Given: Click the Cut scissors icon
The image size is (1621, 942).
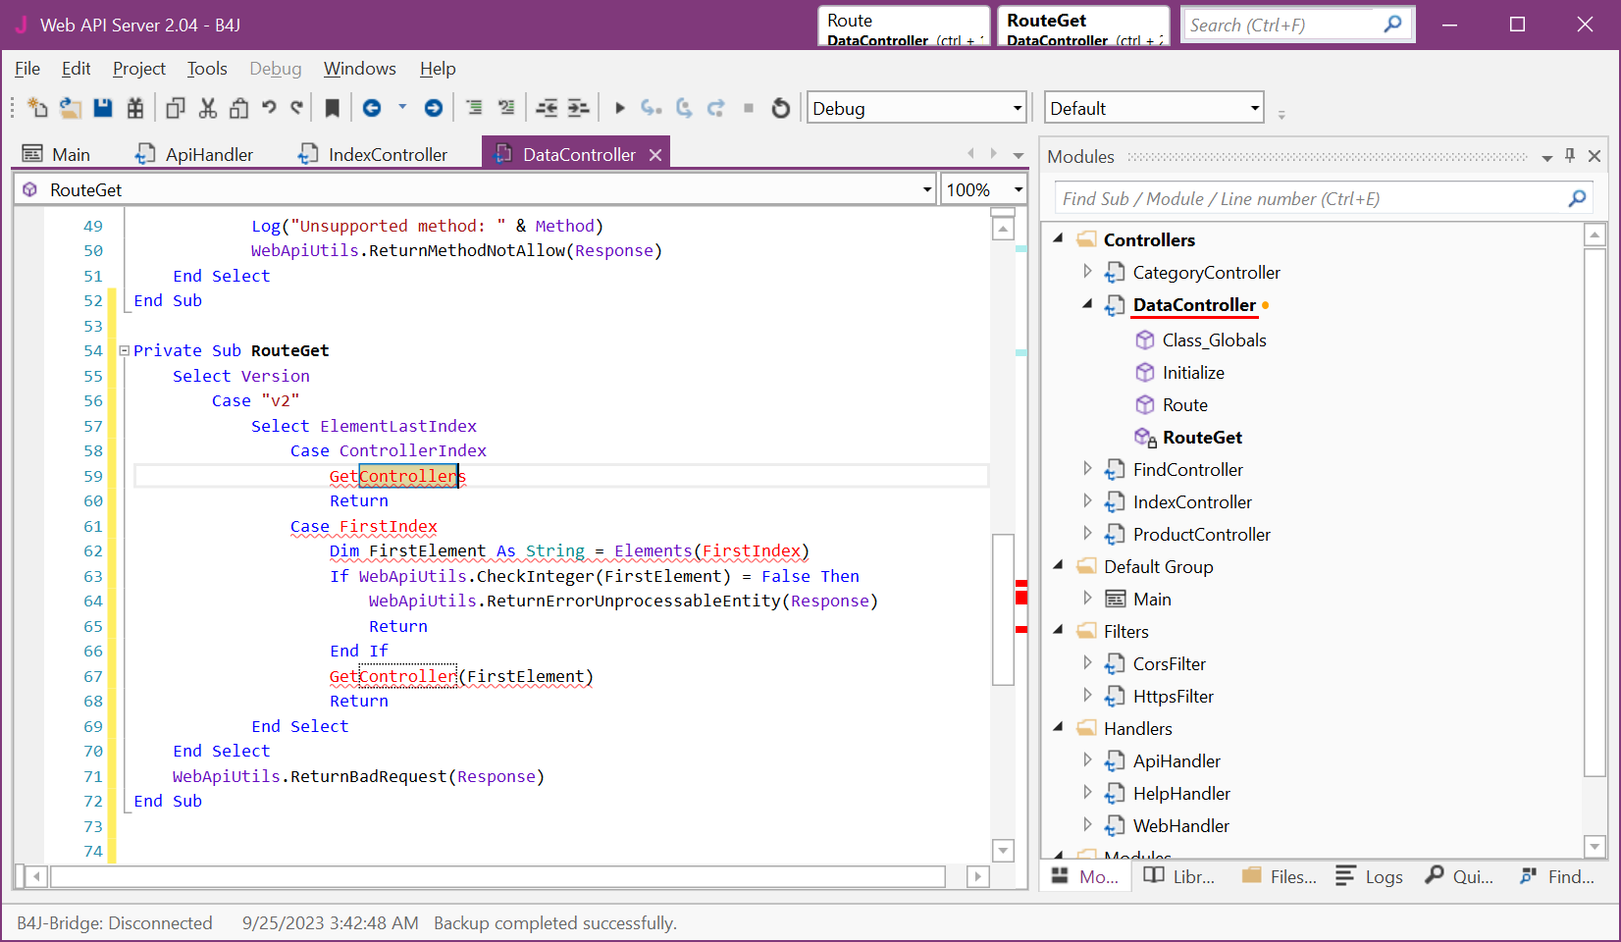Looking at the screenshot, I should (x=207, y=108).
